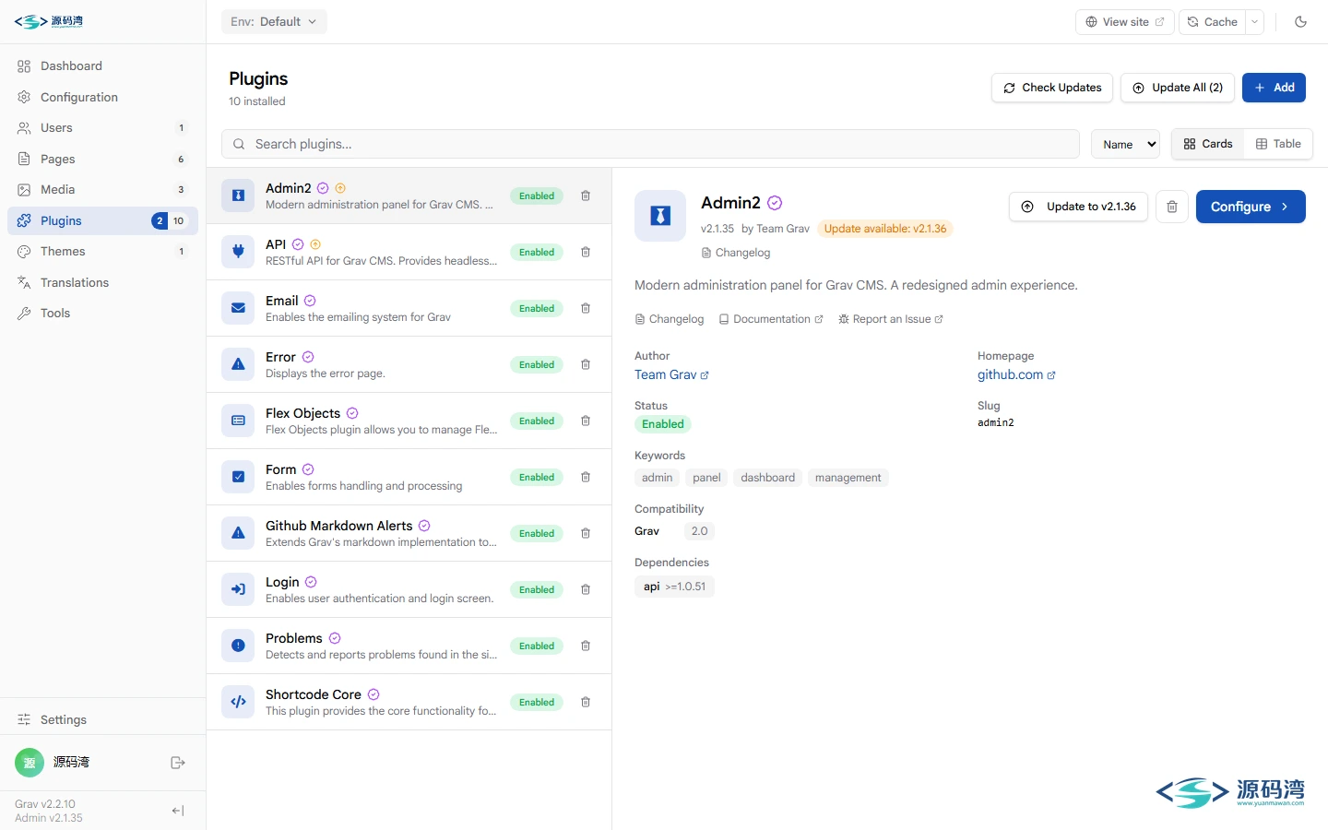Open Dashboard in sidebar
The image size is (1328, 830).
point(102,66)
